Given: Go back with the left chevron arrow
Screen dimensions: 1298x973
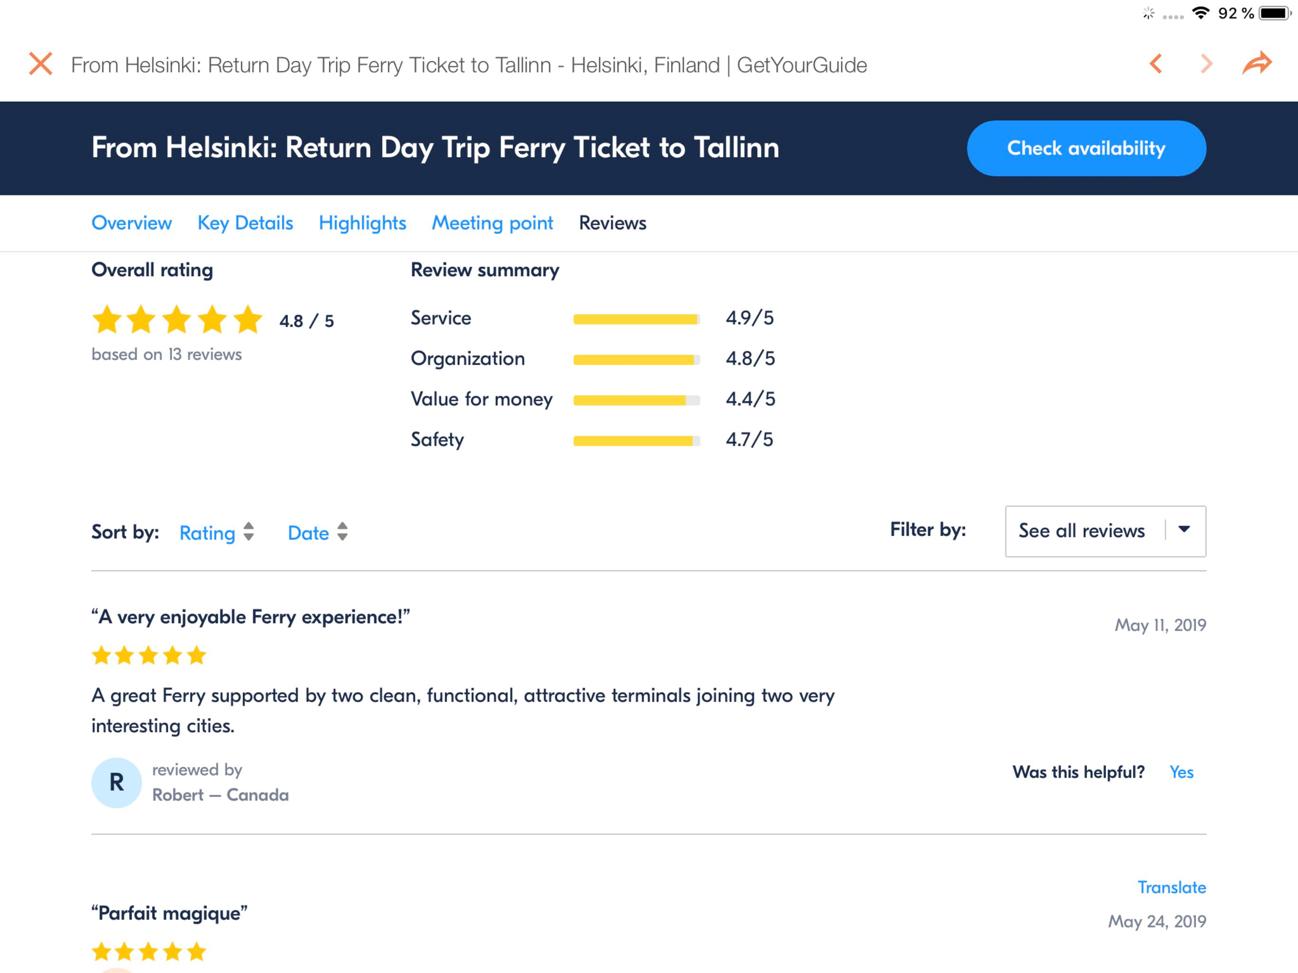Looking at the screenshot, I should 1155,63.
